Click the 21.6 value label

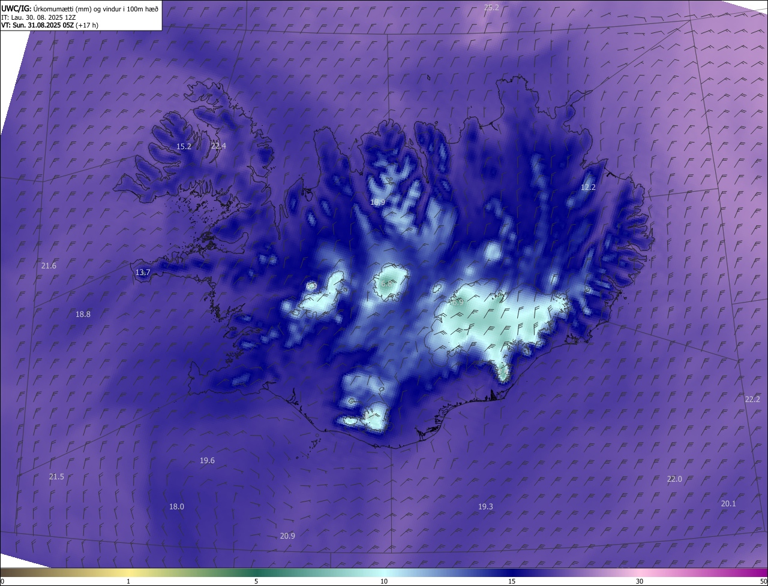click(x=49, y=265)
